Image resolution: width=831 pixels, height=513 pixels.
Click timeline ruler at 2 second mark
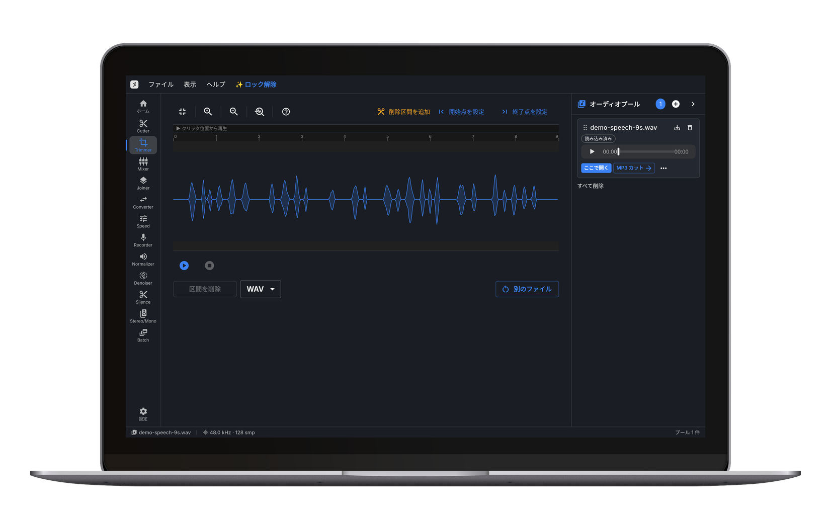pos(259,137)
